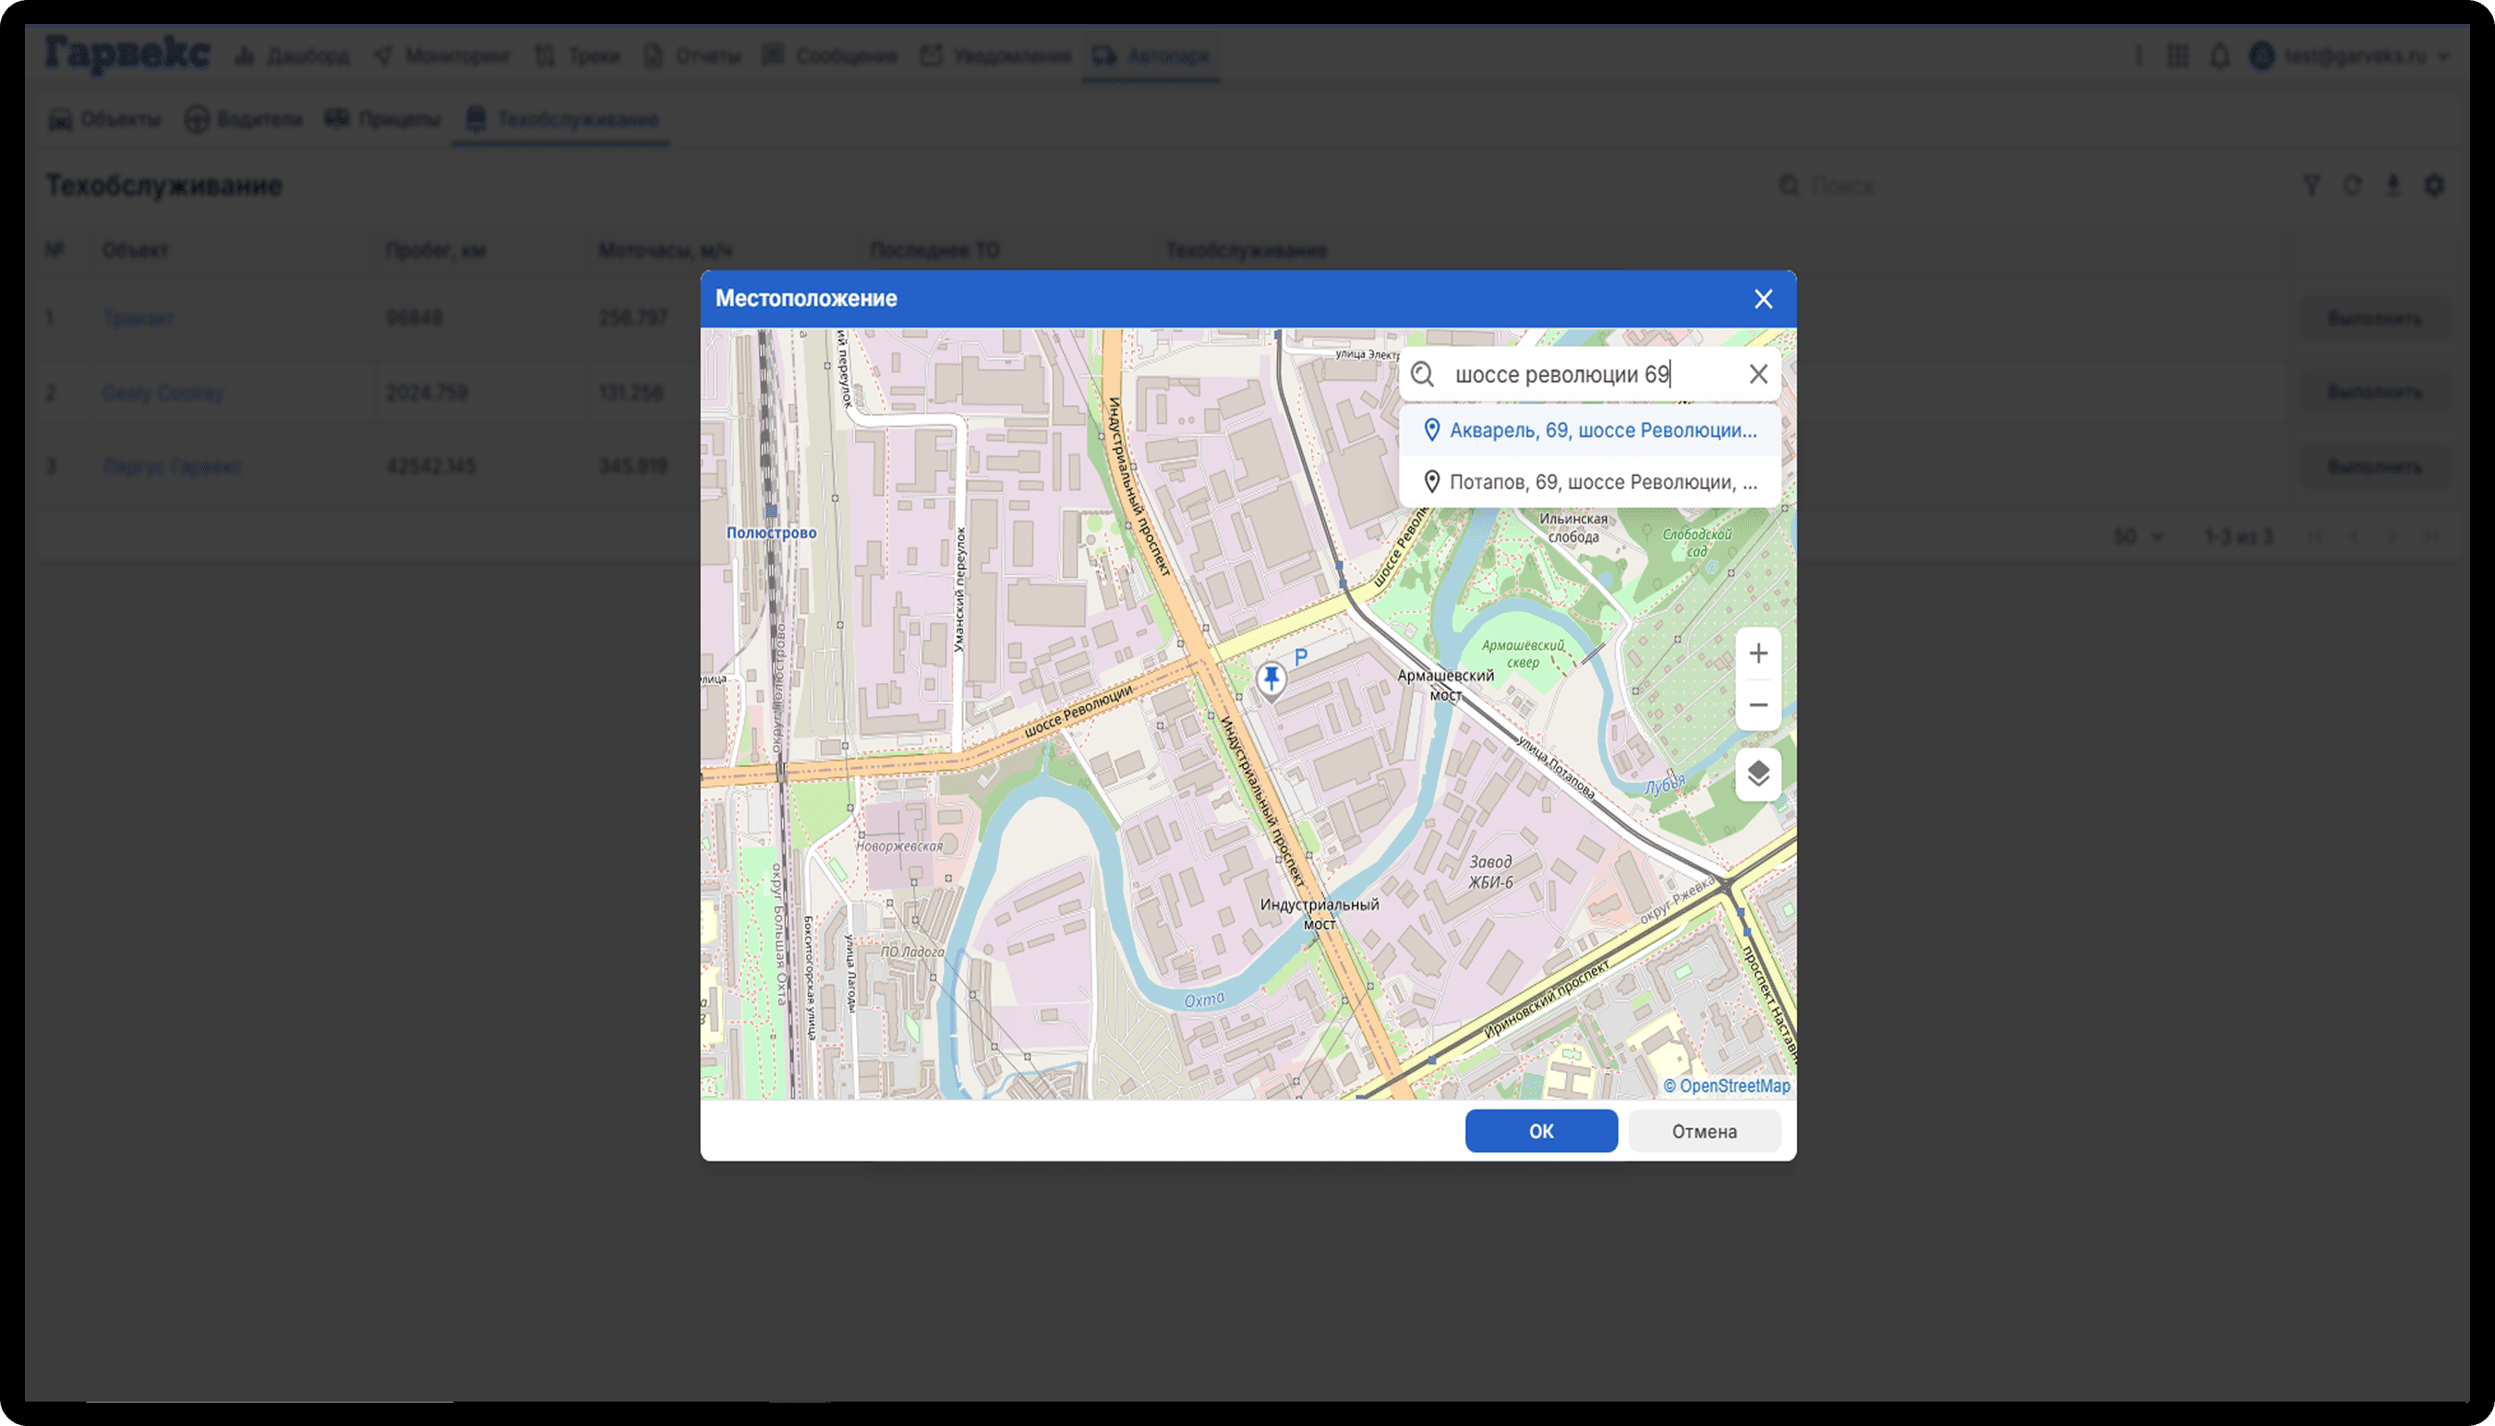Open the map layers switcher

point(1758,773)
